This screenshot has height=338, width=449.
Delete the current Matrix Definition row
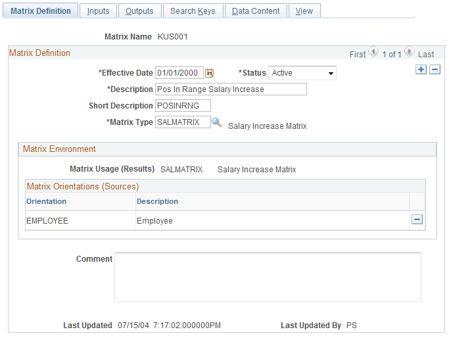tap(435, 69)
